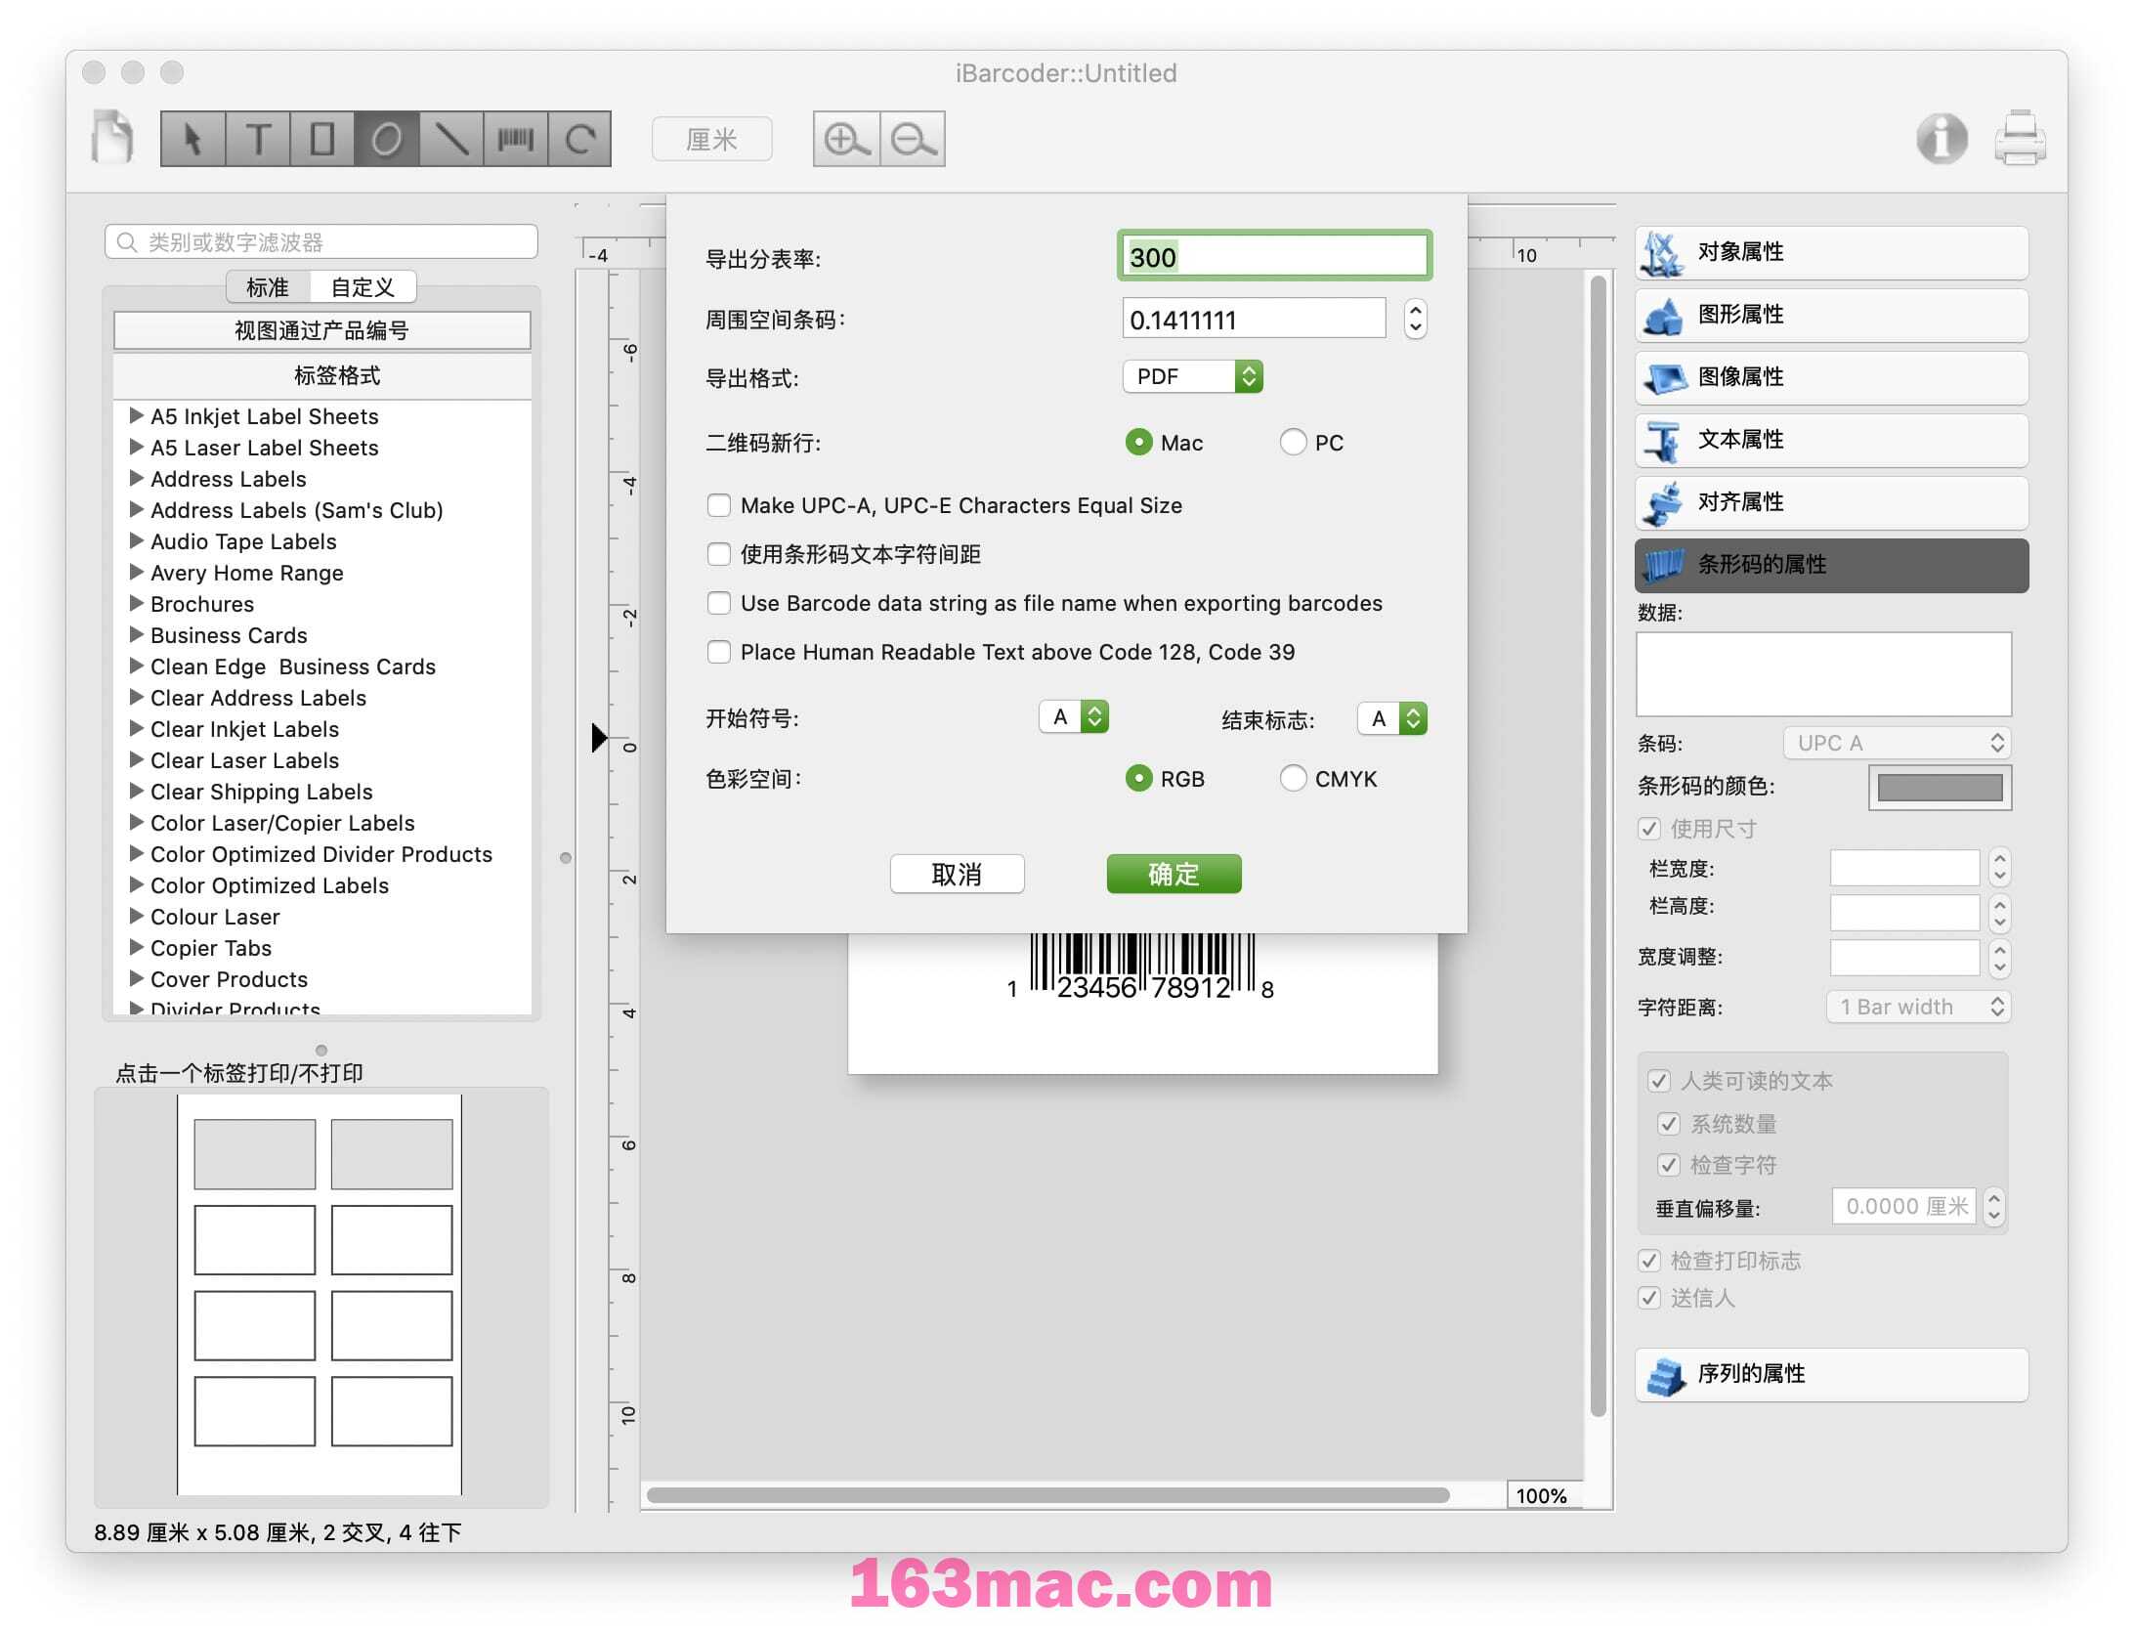Screen dimensions: 2134x1634
Task: Select the rotate tool
Action: click(x=580, y=139)
